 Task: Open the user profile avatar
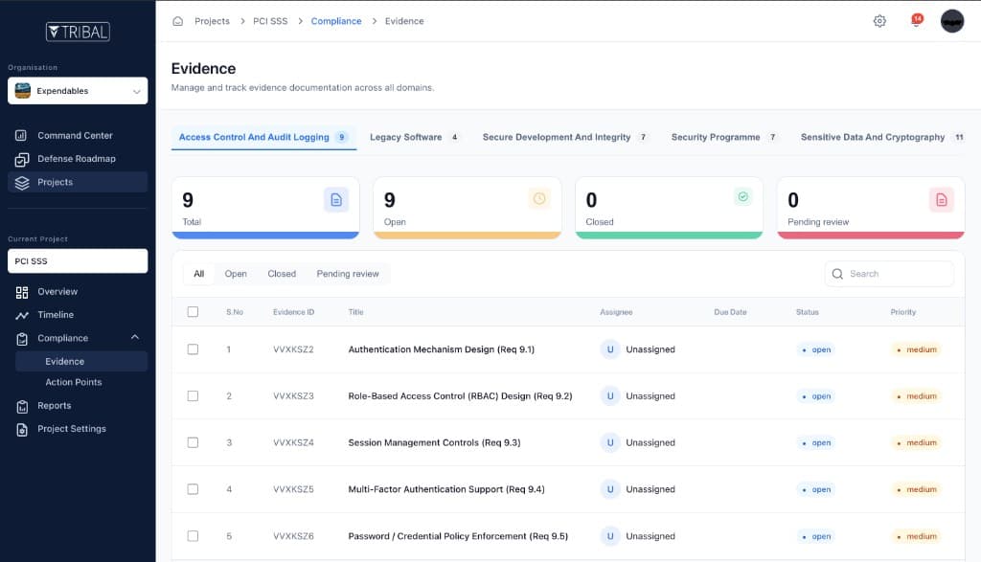(x=952, y=21)
